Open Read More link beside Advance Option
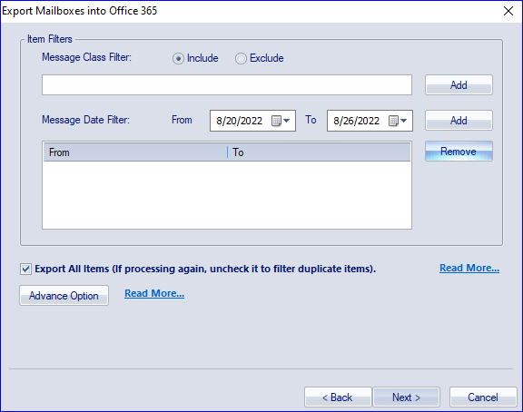Viewport: 523px width, 412px height. coord(154,293)
